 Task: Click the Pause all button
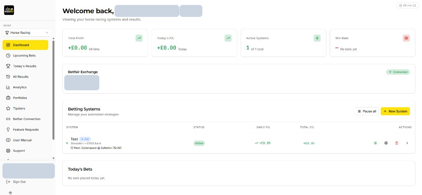pos(366,111)
